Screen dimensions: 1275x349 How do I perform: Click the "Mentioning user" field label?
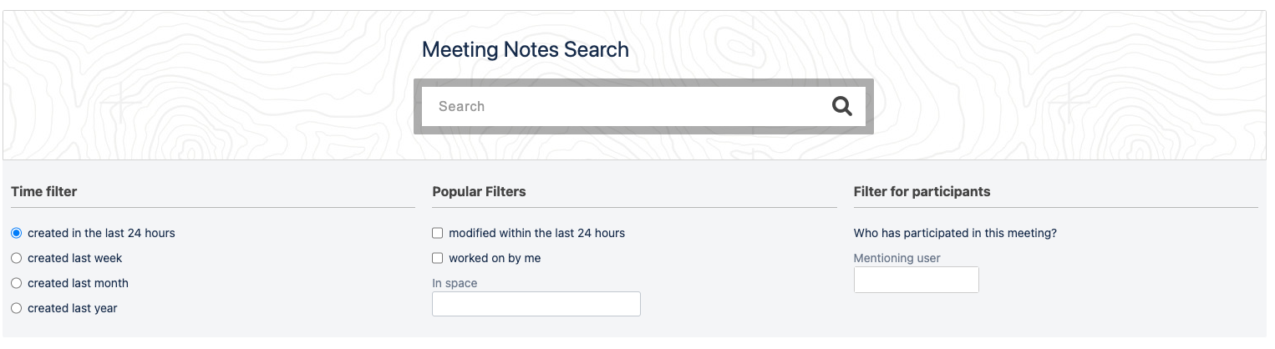(897, 258)
